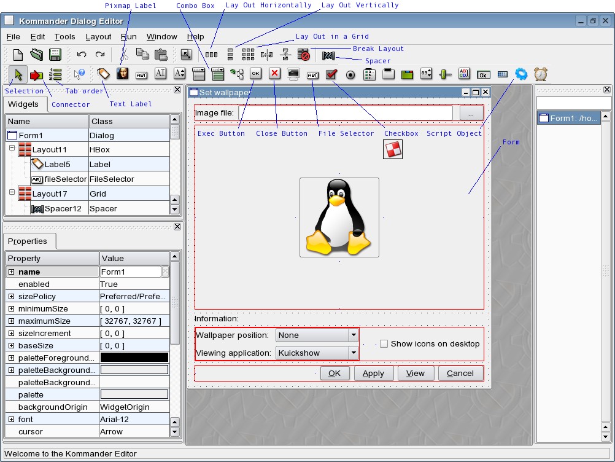Click the '...' browse button

tap(471, 113)
